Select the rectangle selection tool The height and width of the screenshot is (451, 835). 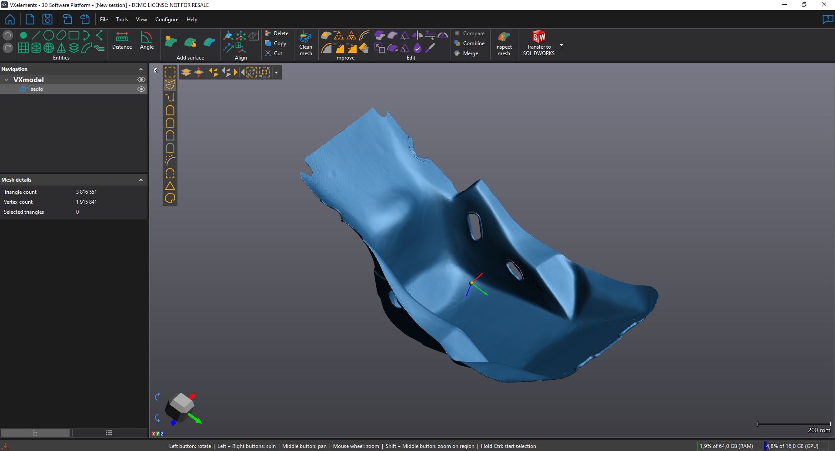pos(170,72)
